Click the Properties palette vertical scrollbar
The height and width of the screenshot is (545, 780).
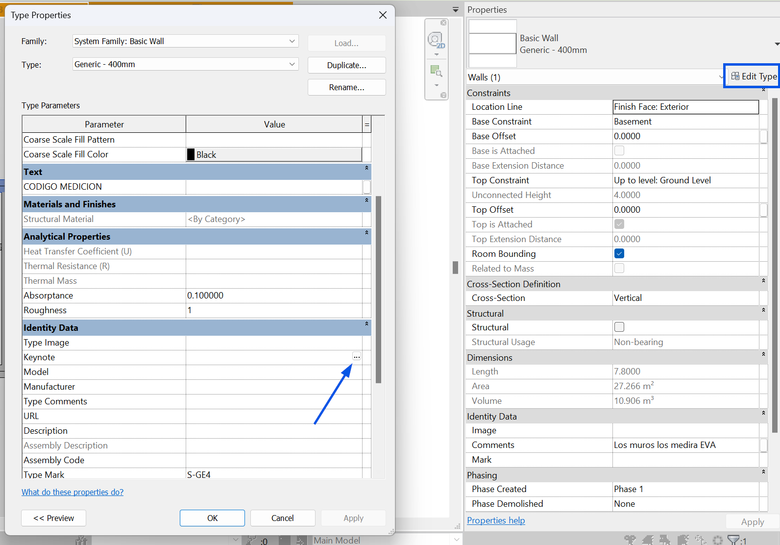click(775, 265)
